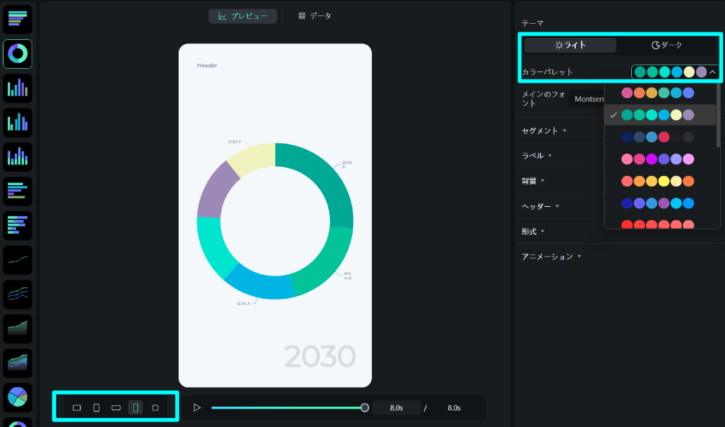Select the currently checked green color palette
Image resolution: width=725 pixels, height=427 pixels.
[x=660, y=114]
